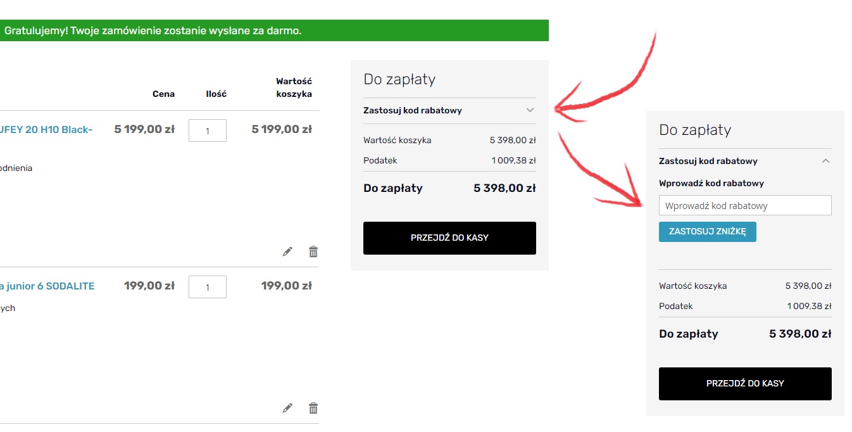Collapse discount code chevron in right summary panel
Viewport: 852px width, 432px height.
click(x=825, y=161)
